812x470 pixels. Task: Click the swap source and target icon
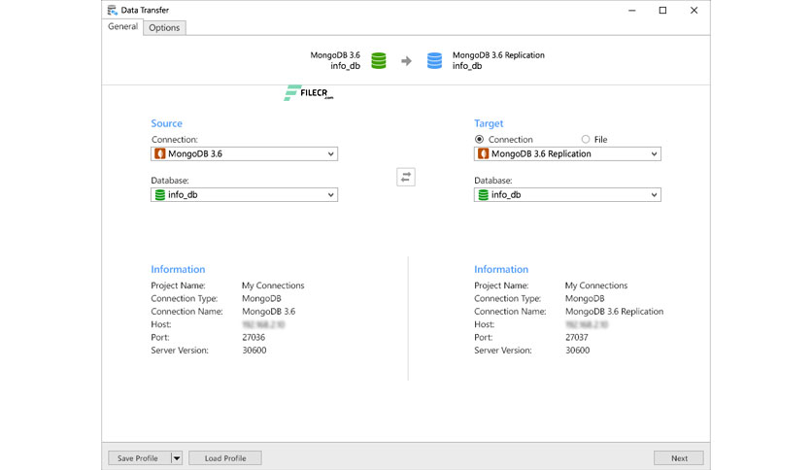pyautogui.click(x=406, y=177)
